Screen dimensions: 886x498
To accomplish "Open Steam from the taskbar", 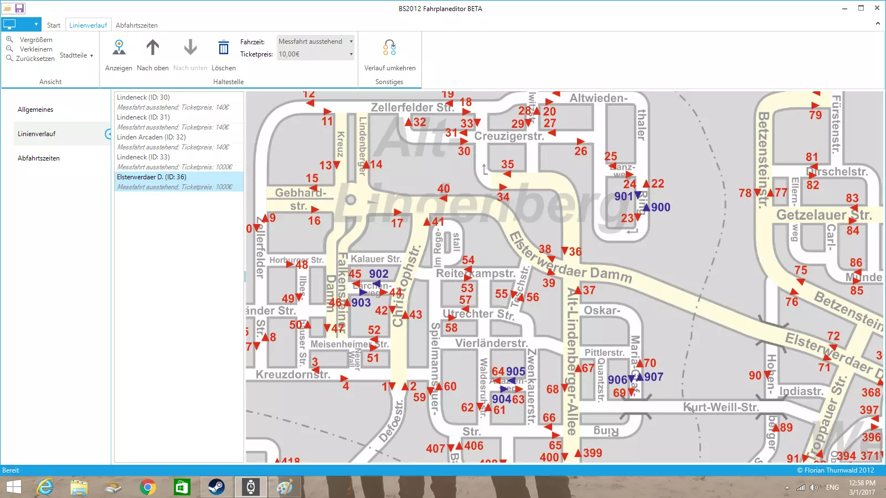I will [216, 487].
